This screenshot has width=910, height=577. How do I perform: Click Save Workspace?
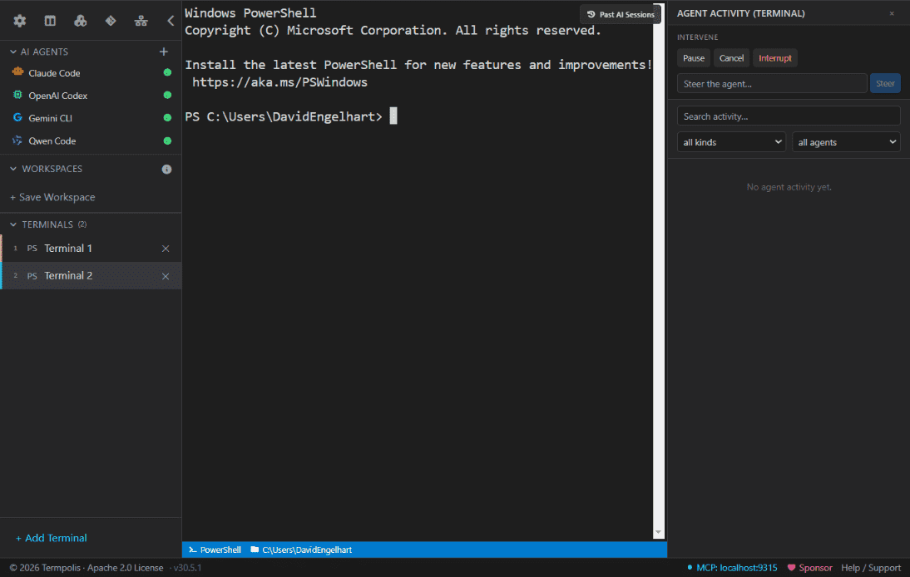pyautogui.click(x=52, y=197)
